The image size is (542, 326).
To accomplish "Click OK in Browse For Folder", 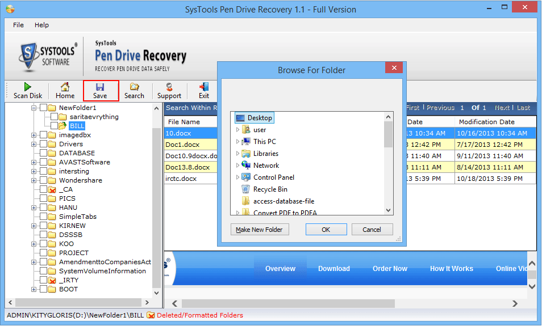I will point(326,230).
